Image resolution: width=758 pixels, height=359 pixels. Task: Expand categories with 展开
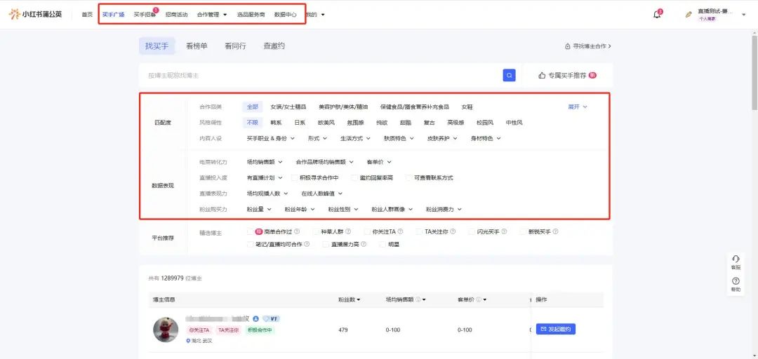pyautogui.click(x=578, y=107)
